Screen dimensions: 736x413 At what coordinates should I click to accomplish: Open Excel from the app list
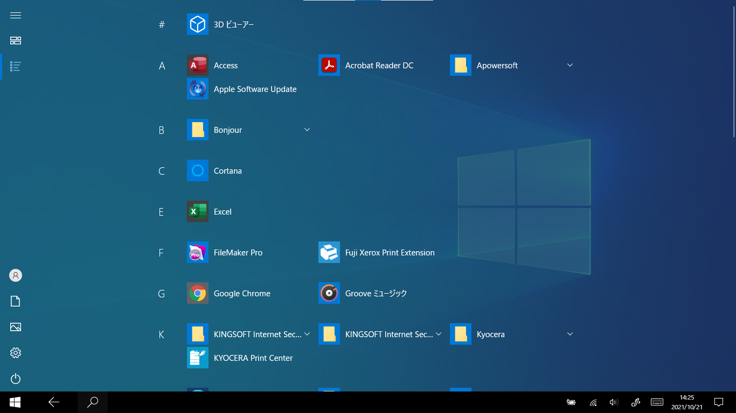(x=198, y=211)
